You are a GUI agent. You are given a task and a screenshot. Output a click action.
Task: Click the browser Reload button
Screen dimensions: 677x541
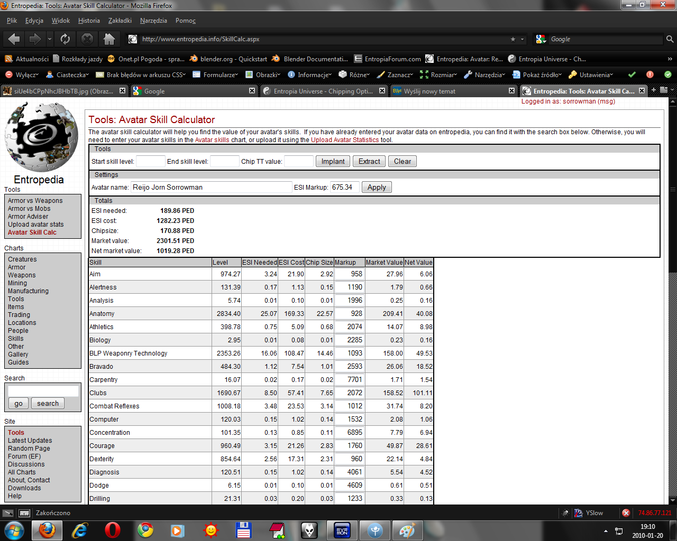(x=65, y=39)
